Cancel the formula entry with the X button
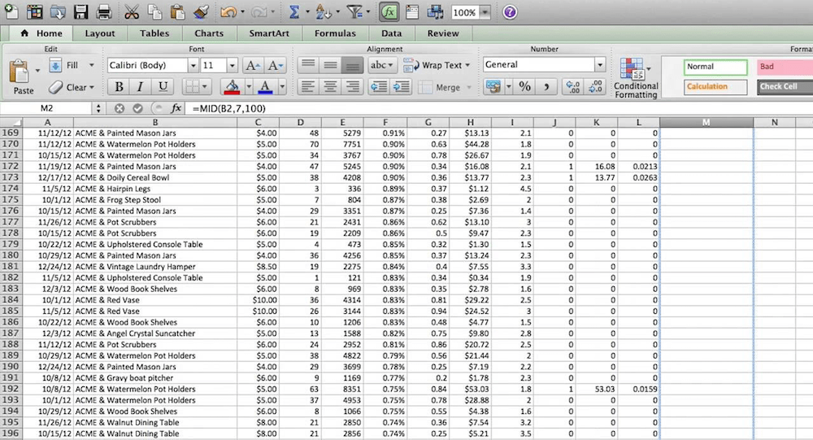 (x=120, y=108)
